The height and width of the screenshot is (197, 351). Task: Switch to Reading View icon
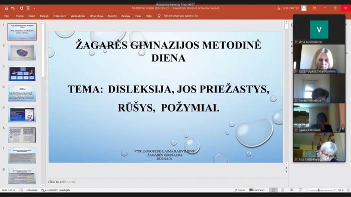click(291, 190)
